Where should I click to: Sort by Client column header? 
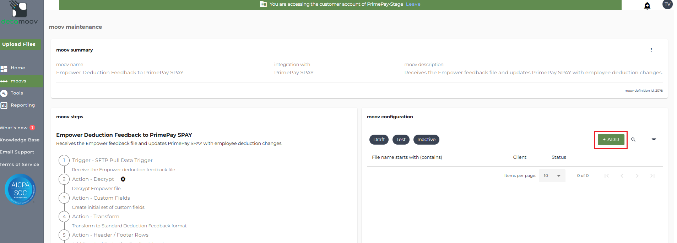(x=520, y=157)
